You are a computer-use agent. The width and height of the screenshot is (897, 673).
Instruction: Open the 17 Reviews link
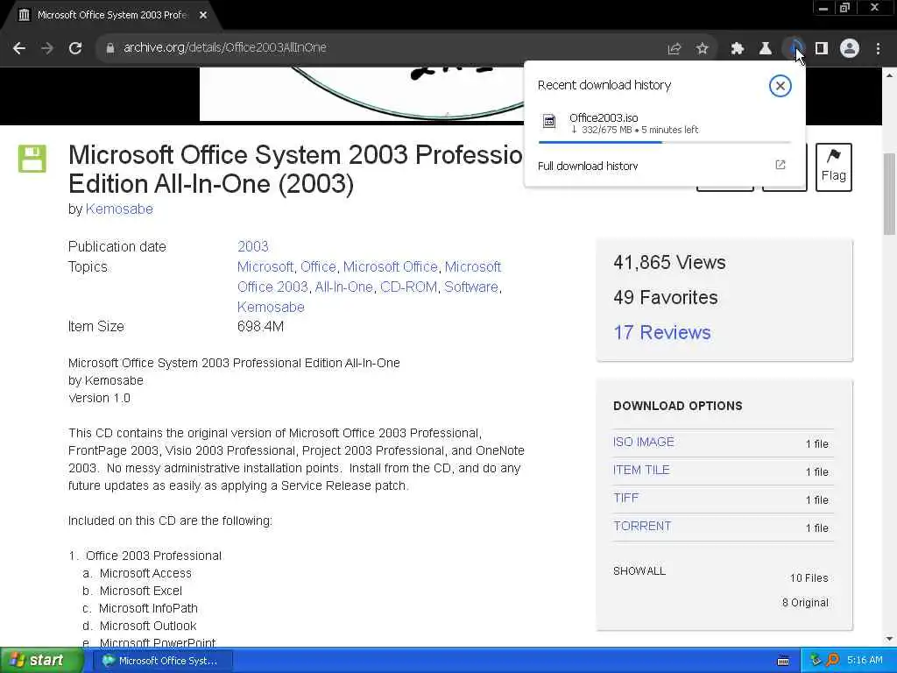(662, 332)
